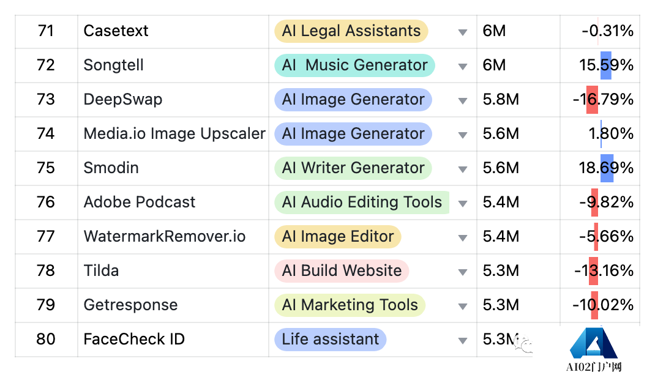
Task: Select rank number 75 cell
Action: (46, 168)
